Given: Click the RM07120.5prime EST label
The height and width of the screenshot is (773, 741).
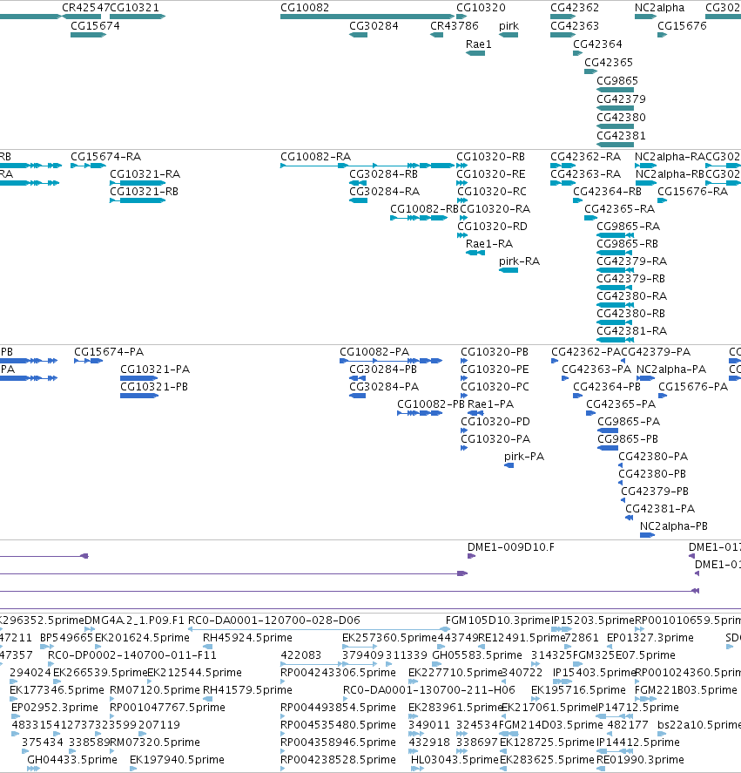Looking at the screenshot, I should (155, 689).
